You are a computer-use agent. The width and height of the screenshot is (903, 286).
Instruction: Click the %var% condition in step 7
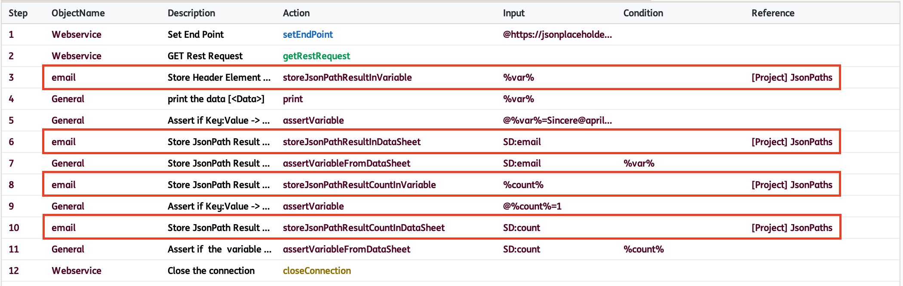pyautogui.click(x=639, y=163)
